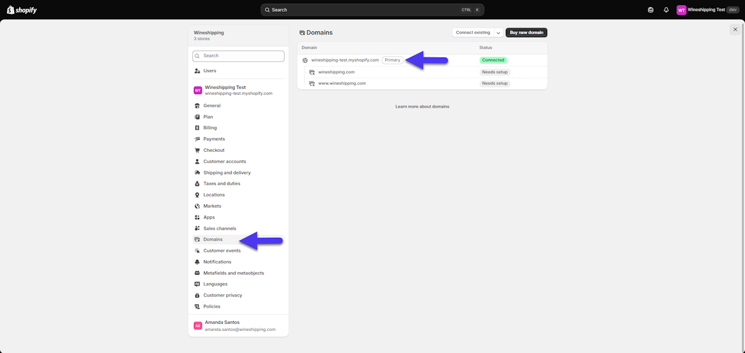Viewport: 745px width, 353px height.
Task: Click the domain icon beside www.wineshipping.com
Action: (312, 83)
